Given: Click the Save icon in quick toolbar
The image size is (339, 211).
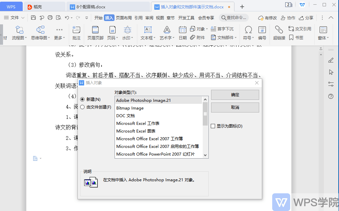Looking at the screenshot, I should [33, 18].
